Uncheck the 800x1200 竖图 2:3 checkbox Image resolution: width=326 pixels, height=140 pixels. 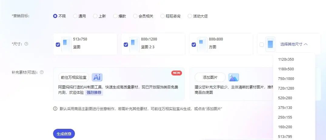click(x=126, y=44)
